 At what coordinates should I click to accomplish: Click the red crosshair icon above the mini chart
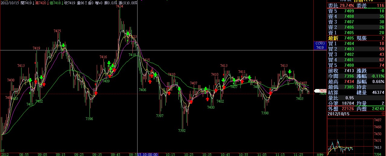click(384, 114)
